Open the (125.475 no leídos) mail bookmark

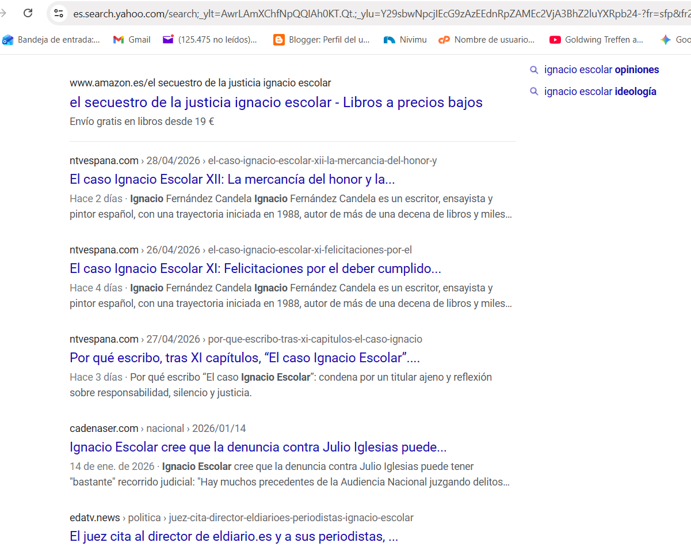pos(209,40)
